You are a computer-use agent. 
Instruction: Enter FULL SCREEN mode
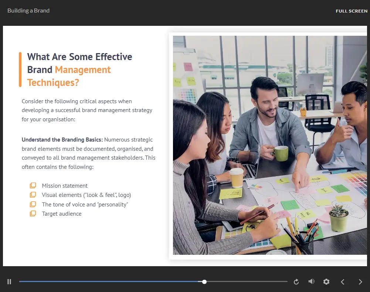(x=351, y=11)
